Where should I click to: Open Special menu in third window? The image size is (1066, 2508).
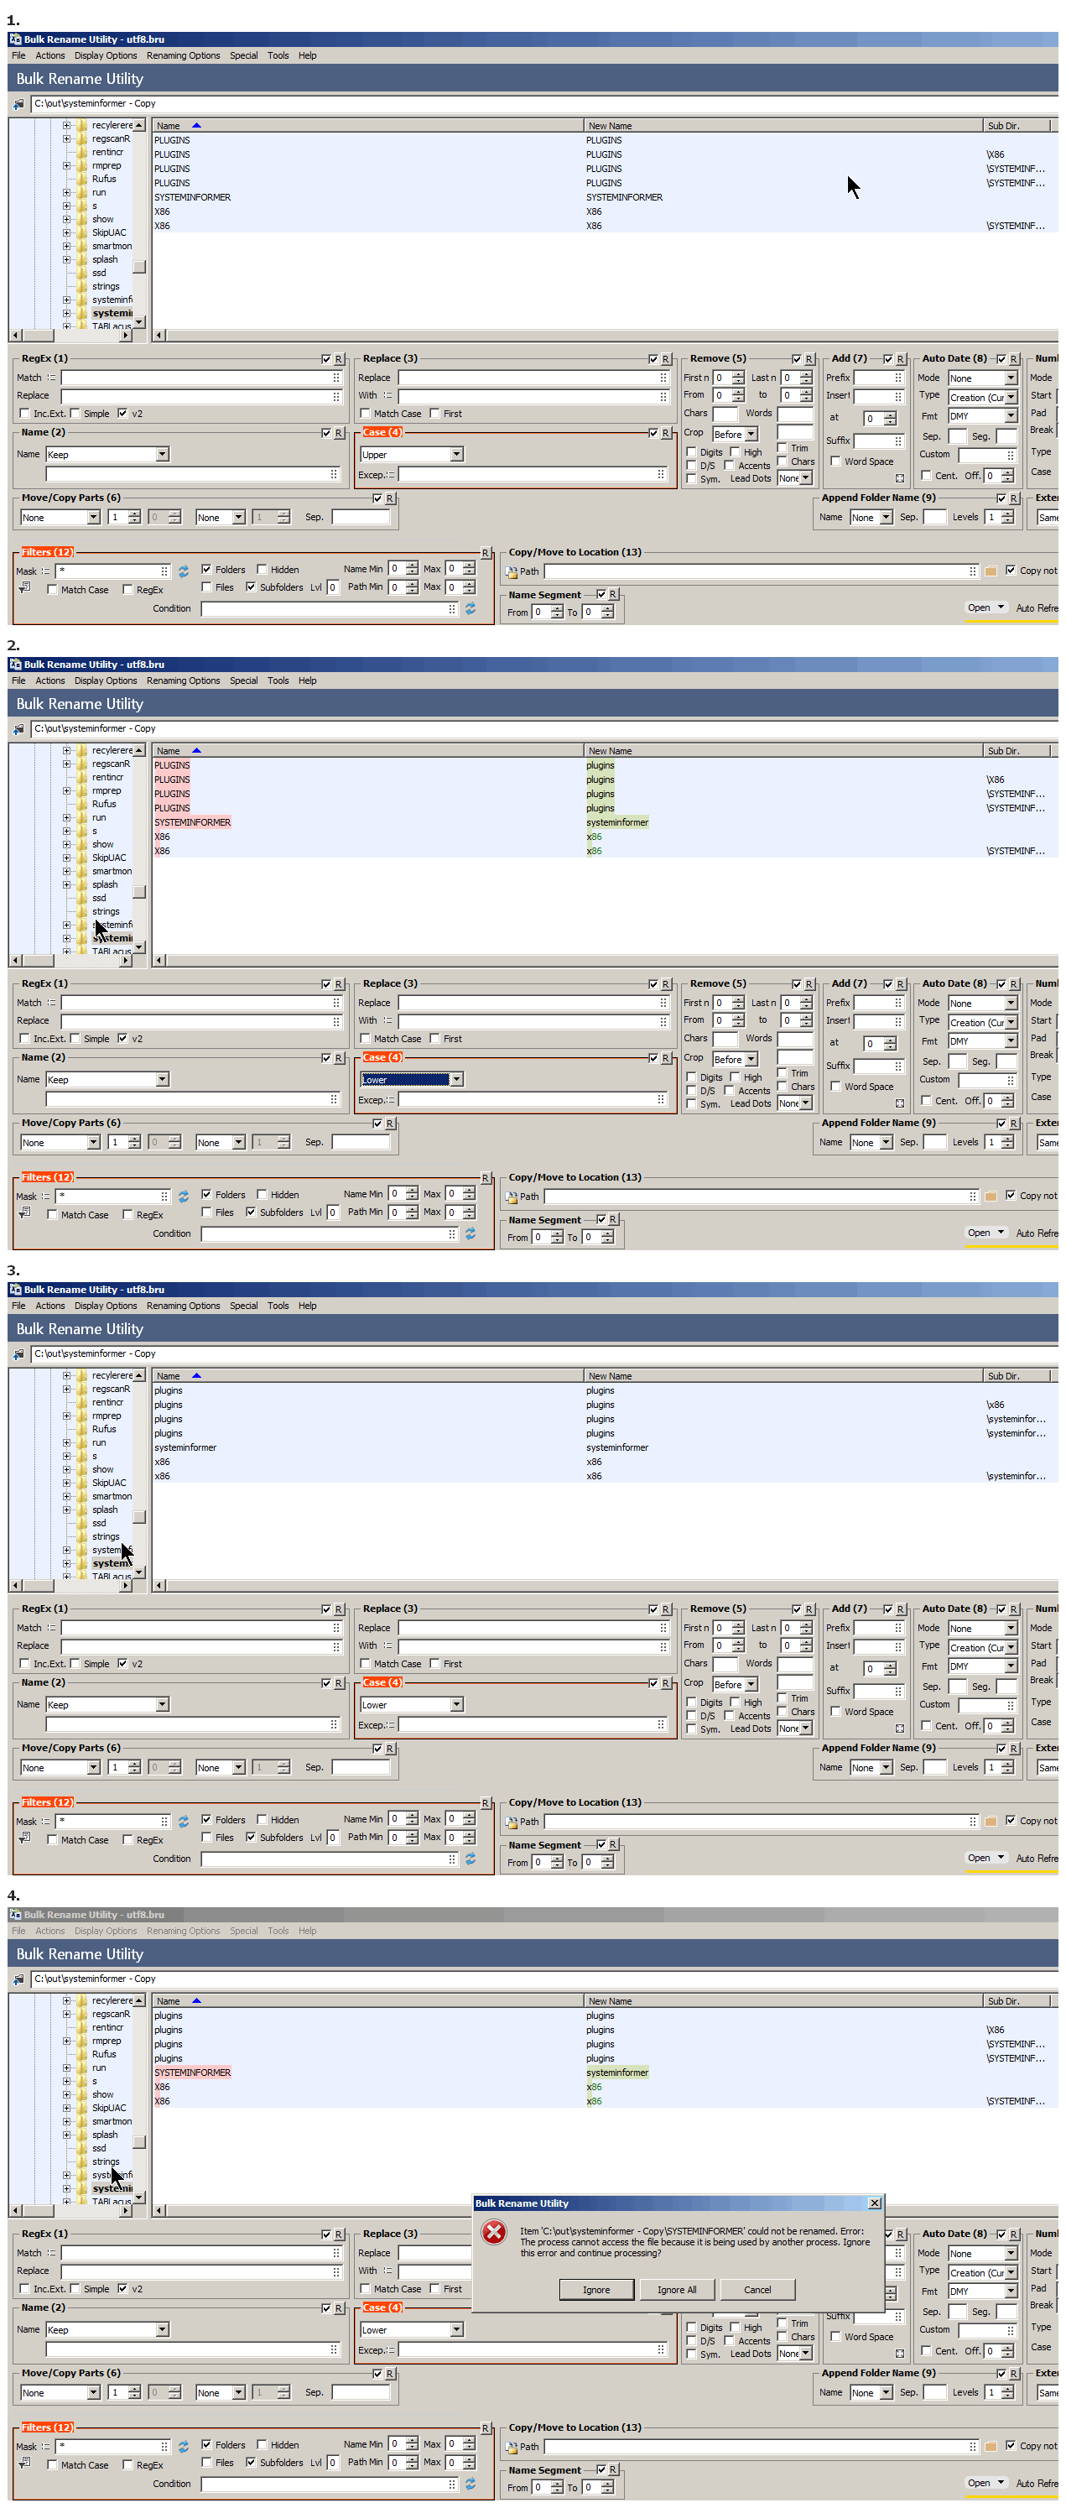pos(243,1306)
